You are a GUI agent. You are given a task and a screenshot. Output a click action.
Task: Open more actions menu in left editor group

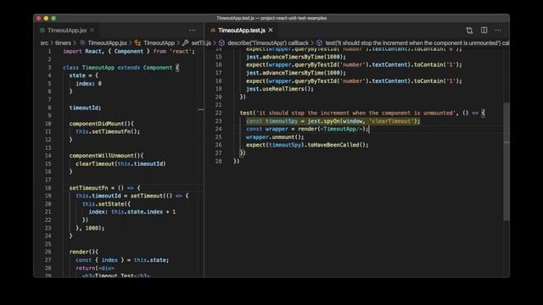[x=193, y=30]
